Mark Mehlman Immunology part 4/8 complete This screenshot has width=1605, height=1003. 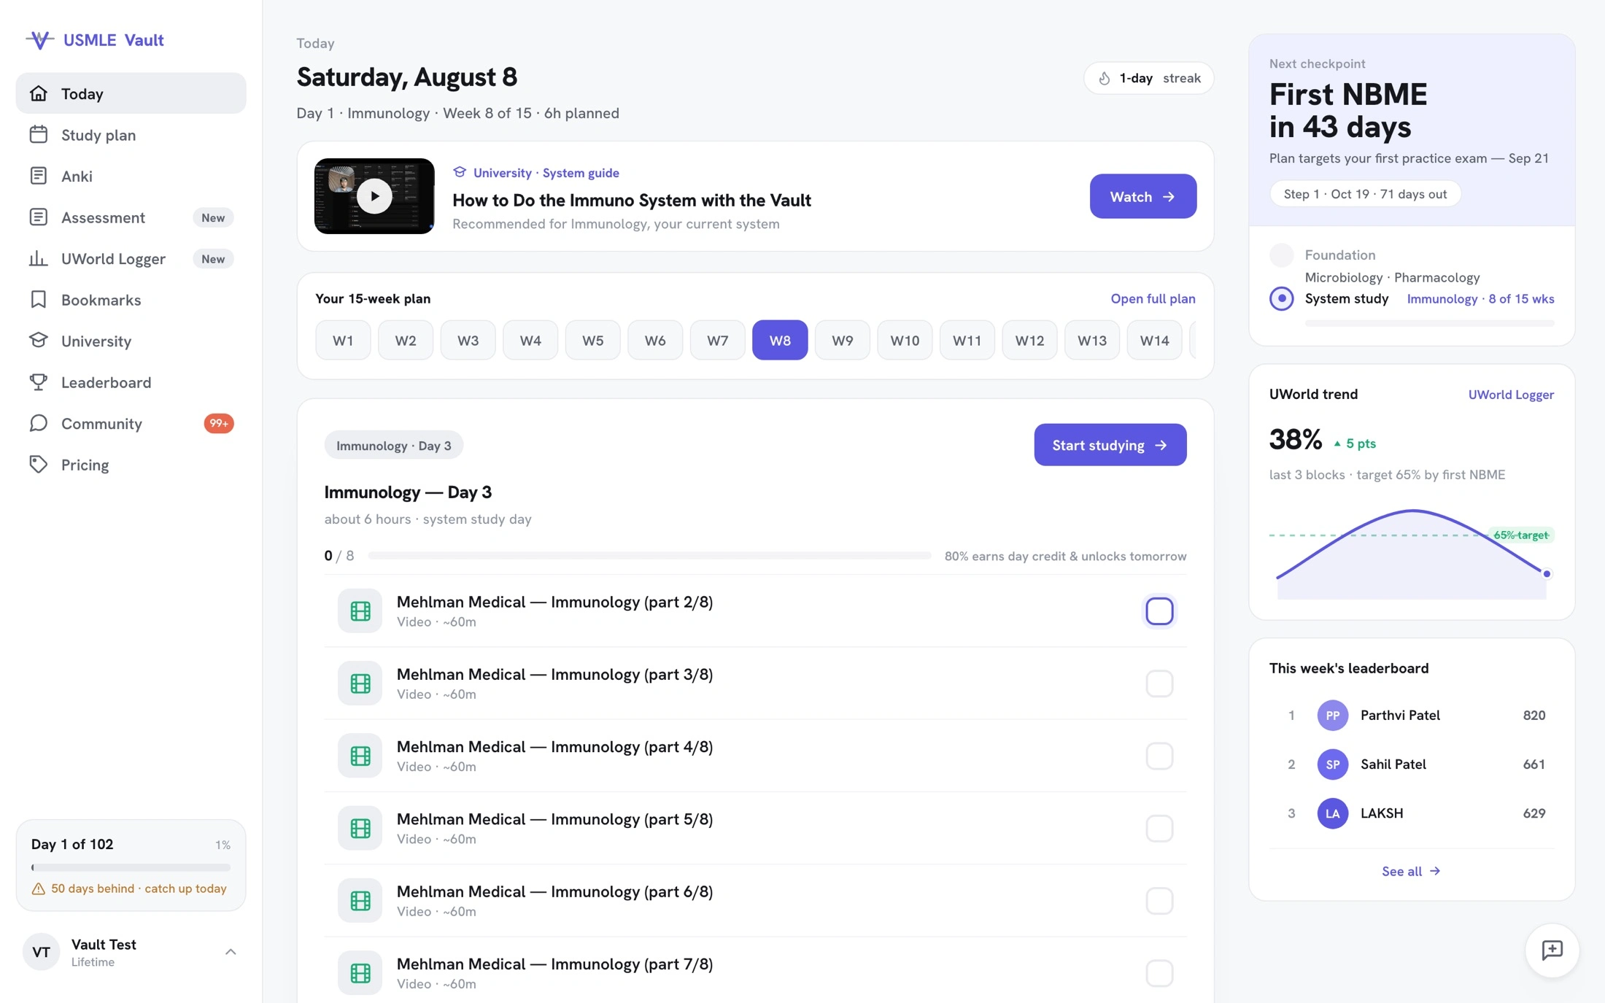pos(1159,756)
